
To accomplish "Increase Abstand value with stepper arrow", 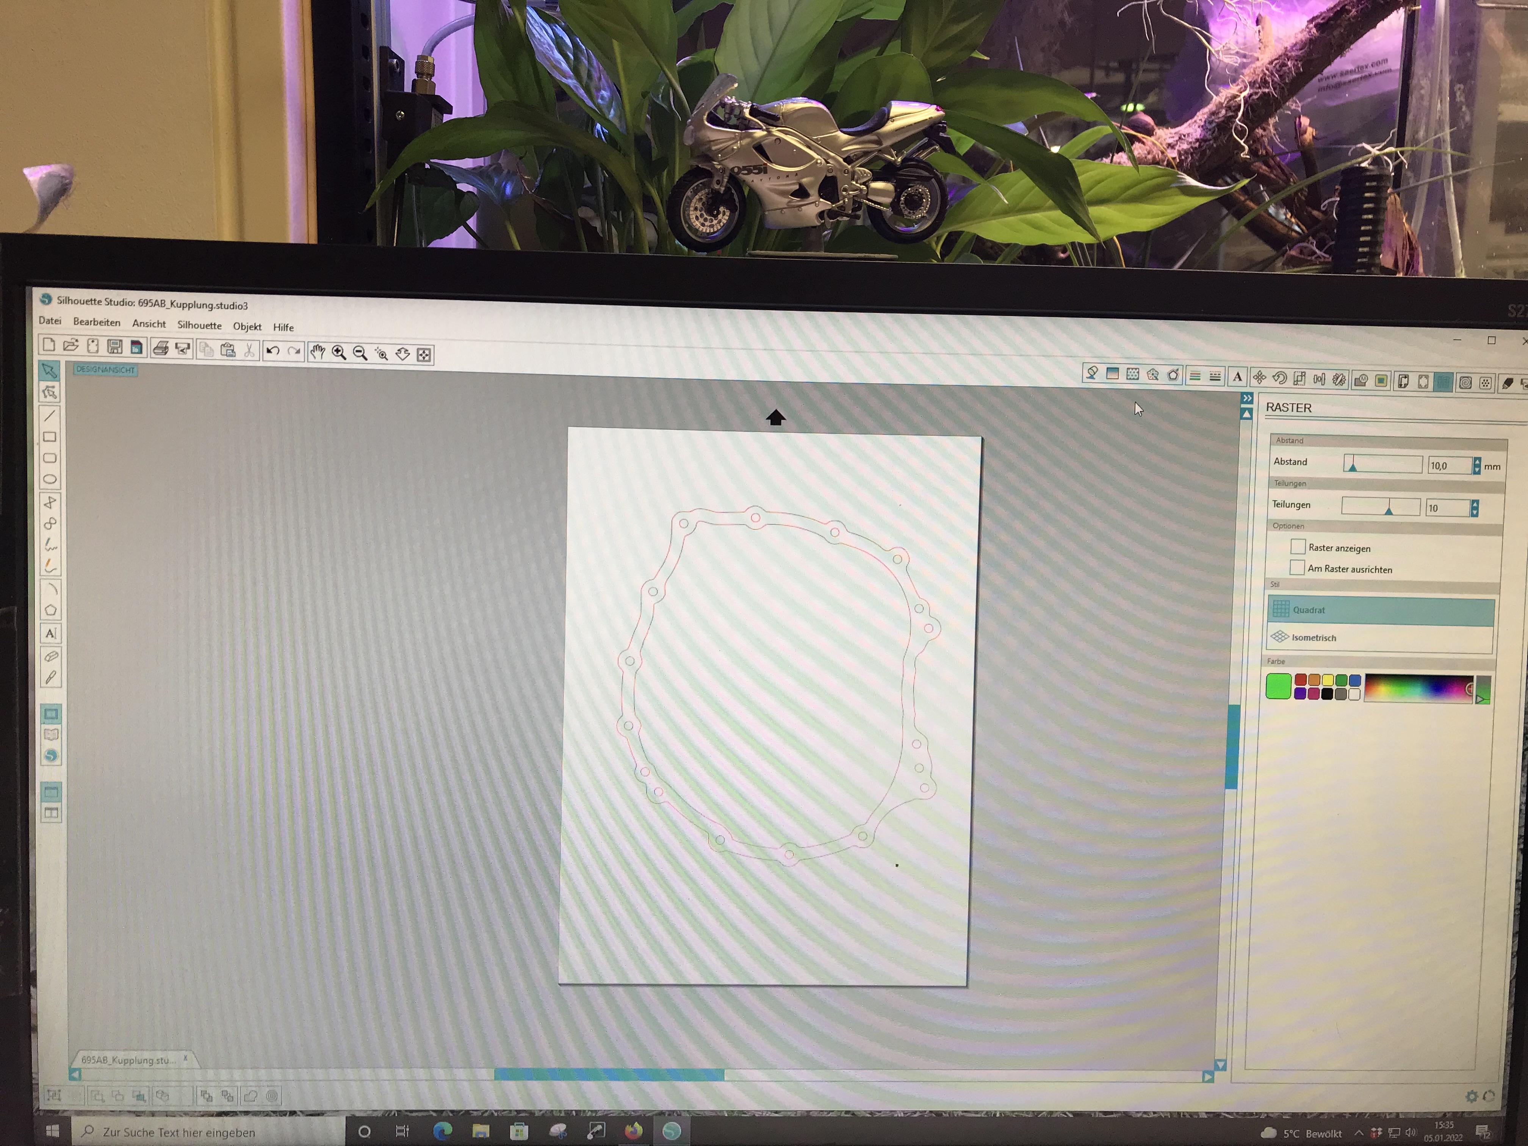I will pos(1477,462).
